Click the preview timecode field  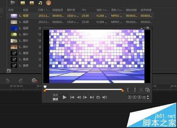(137, 97)
